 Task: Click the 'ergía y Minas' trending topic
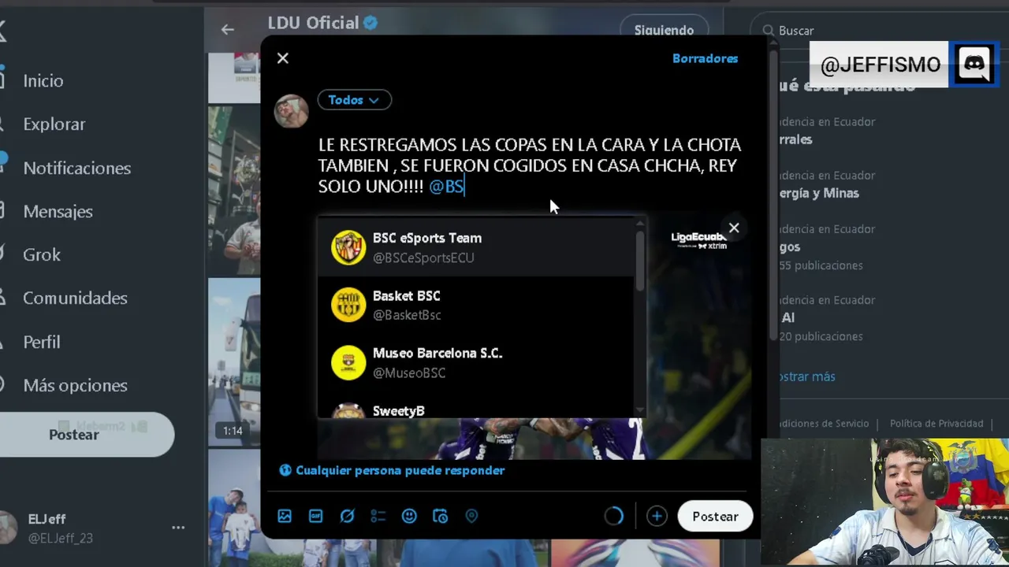[819, 193]
